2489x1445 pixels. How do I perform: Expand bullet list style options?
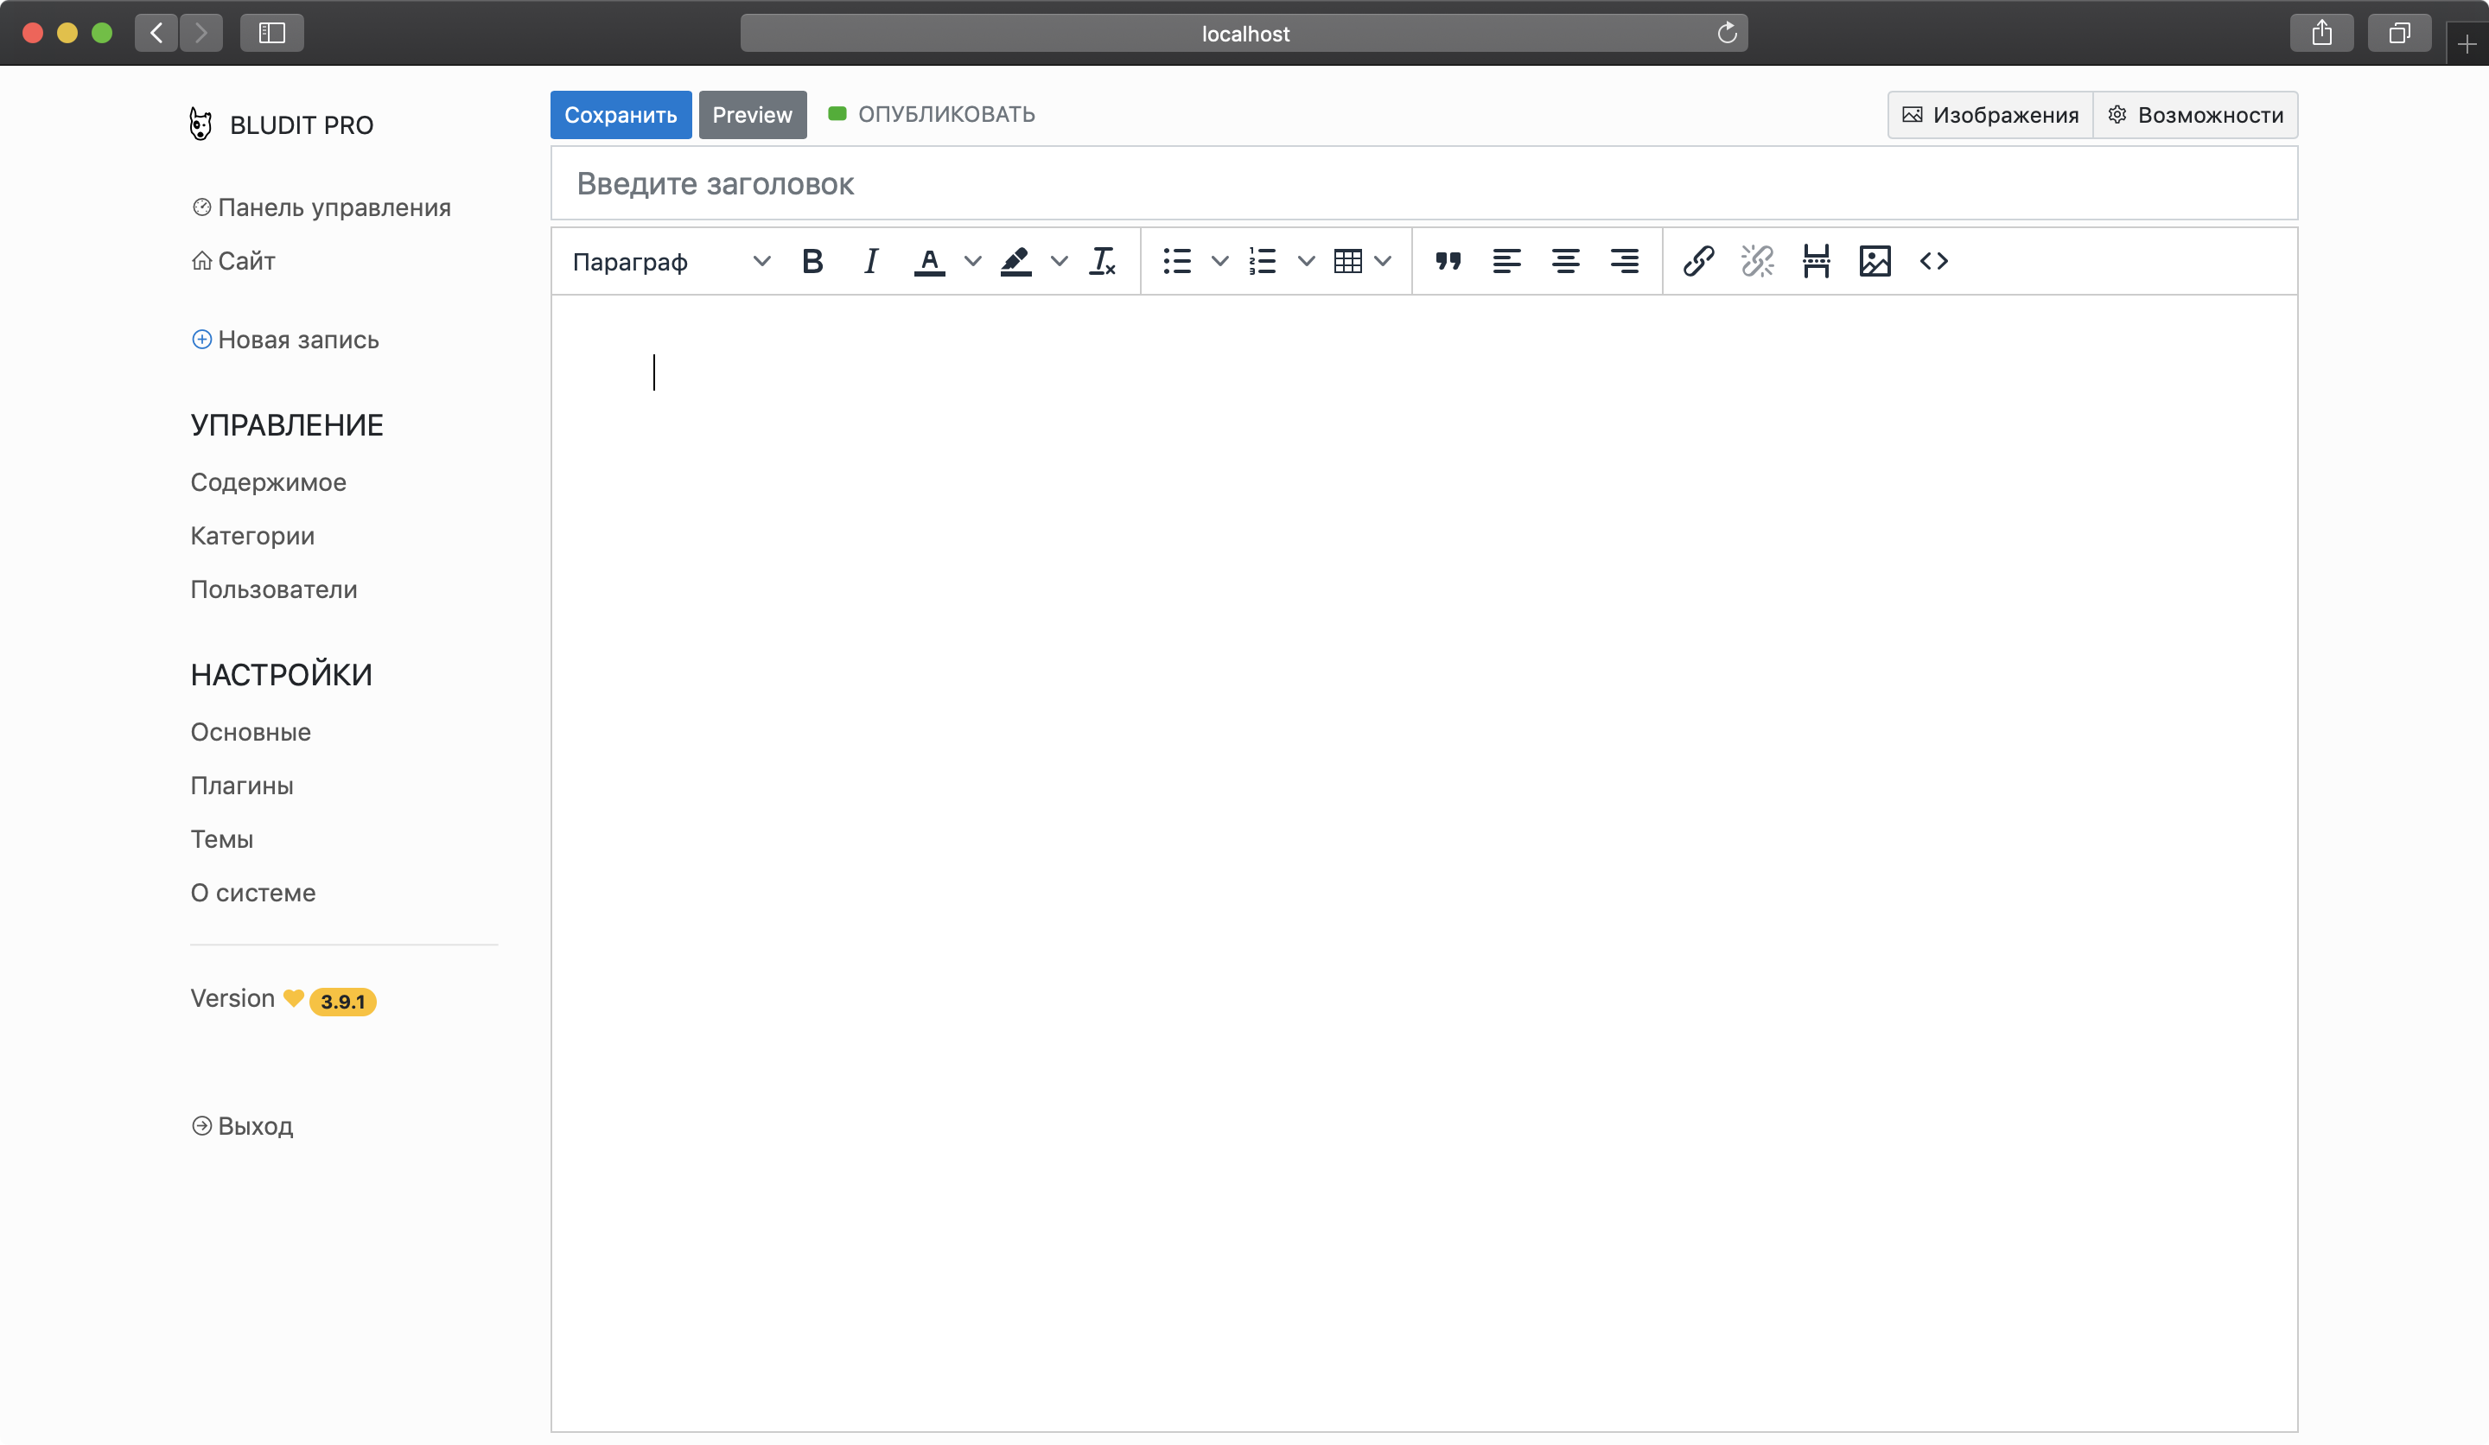[1219, 262]
